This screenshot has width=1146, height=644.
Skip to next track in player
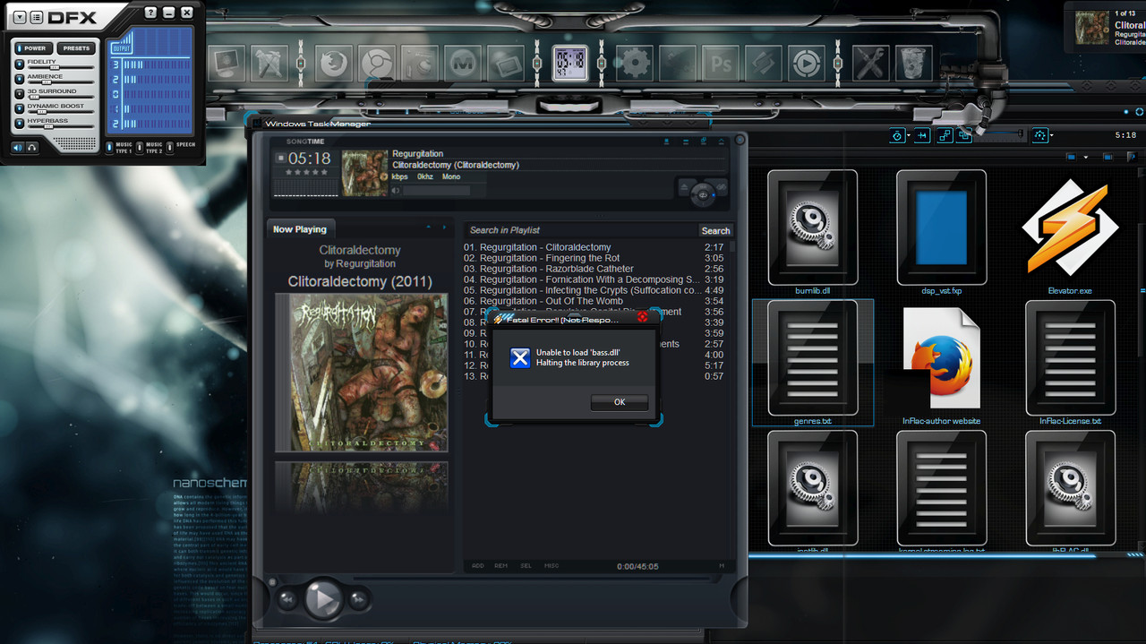click(x=357, y=599)
